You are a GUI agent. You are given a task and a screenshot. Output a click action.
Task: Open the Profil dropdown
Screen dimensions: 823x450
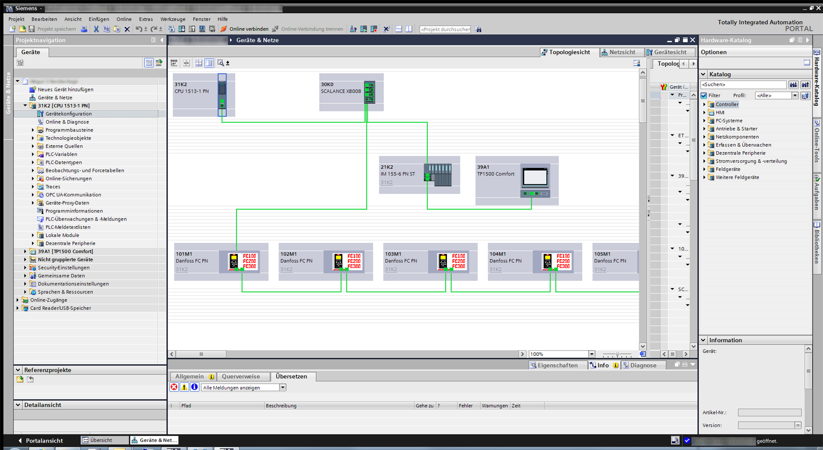(795, 95)
